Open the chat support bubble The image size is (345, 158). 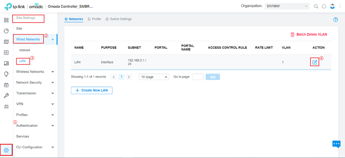point(336,144)
